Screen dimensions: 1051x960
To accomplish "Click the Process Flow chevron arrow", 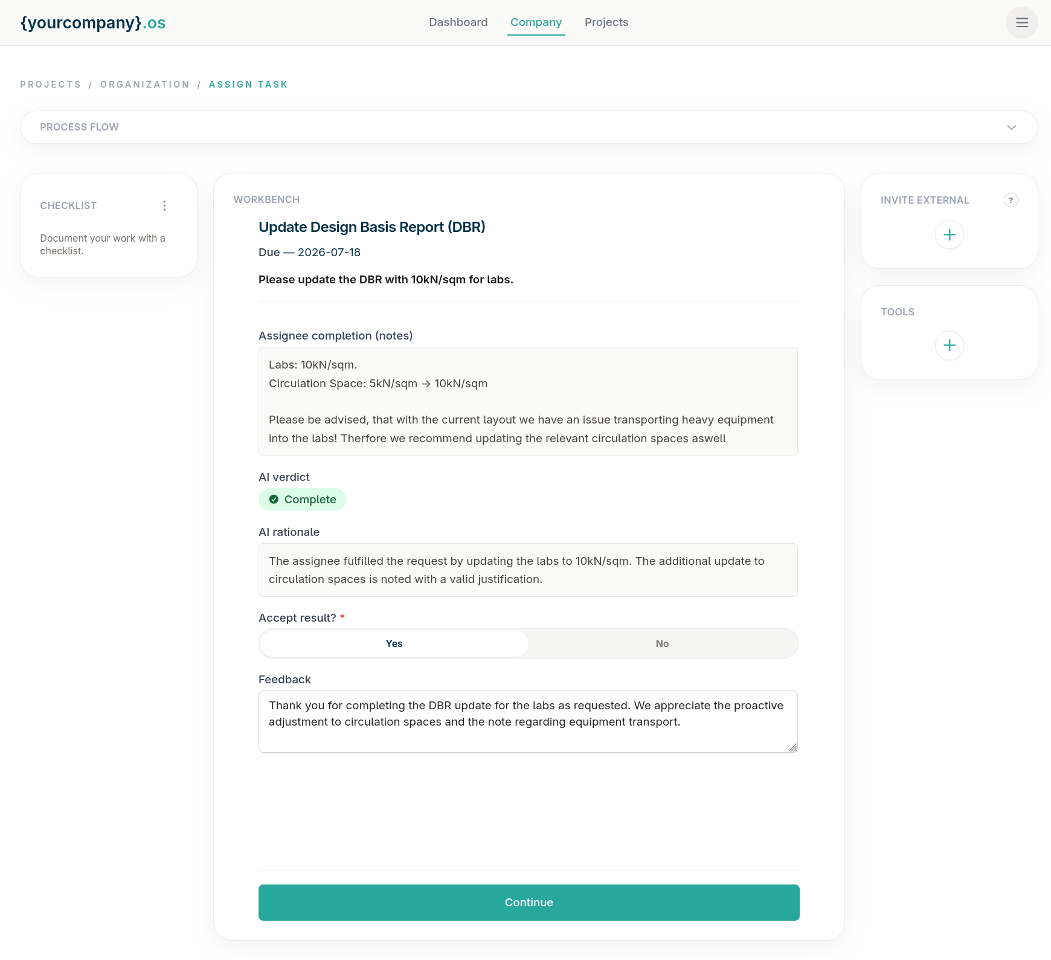I will 1011,127.
